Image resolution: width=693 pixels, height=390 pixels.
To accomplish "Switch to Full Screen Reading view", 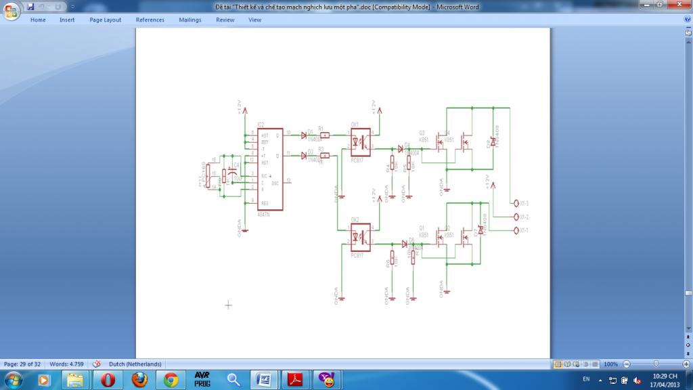I will (x=567, y=364).
